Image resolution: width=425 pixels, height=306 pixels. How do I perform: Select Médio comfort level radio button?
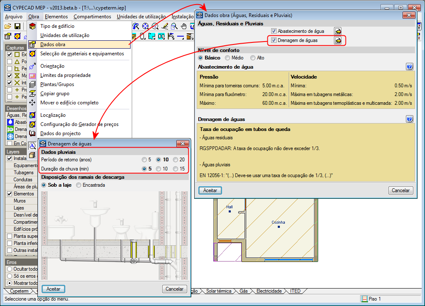pyautogui.click(x=227, y=58)
